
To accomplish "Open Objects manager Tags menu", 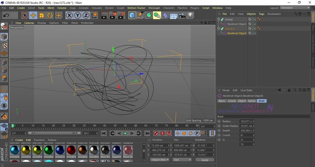I will point(262,14).
